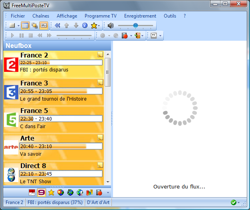
Task: Select the France 2 channel
Action: coord(54,65)
